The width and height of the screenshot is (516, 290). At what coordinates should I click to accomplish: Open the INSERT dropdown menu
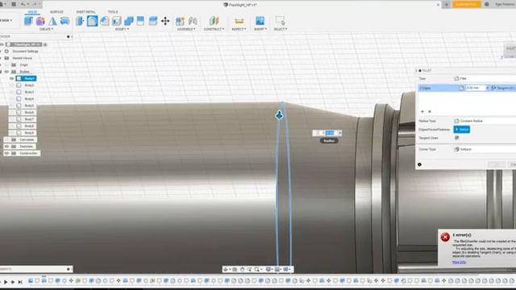click(x=260, y=29)
